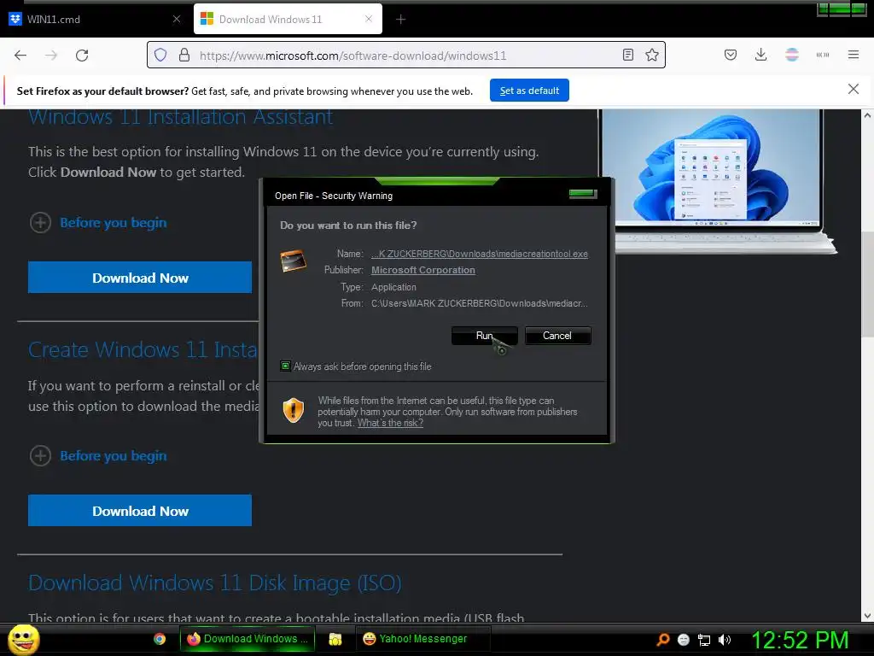Click the 12:52 PM clock
Viewport: 874px width, 656px height.
pyautogui.click(x=800, y=640)
